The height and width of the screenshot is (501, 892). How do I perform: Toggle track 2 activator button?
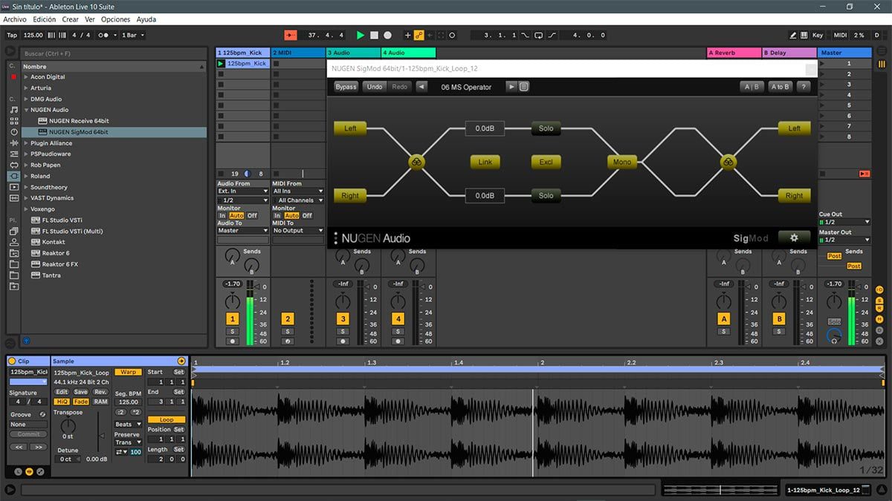(x=288, y=318)
